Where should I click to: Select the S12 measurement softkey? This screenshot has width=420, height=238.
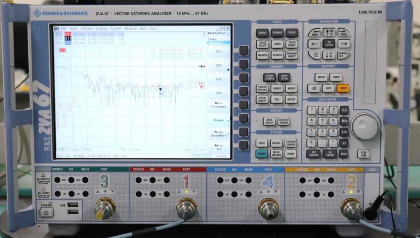(x=219, y=79)
